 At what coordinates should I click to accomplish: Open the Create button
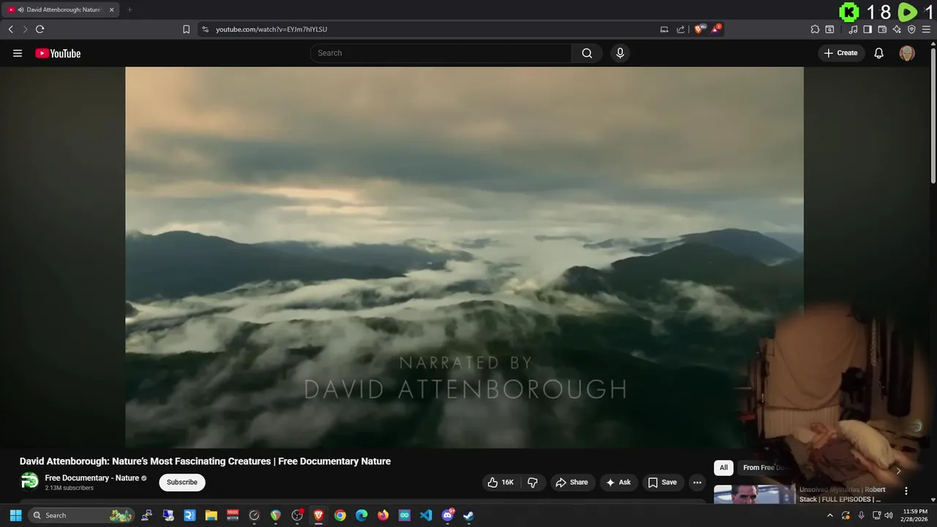tap(840, 53)
